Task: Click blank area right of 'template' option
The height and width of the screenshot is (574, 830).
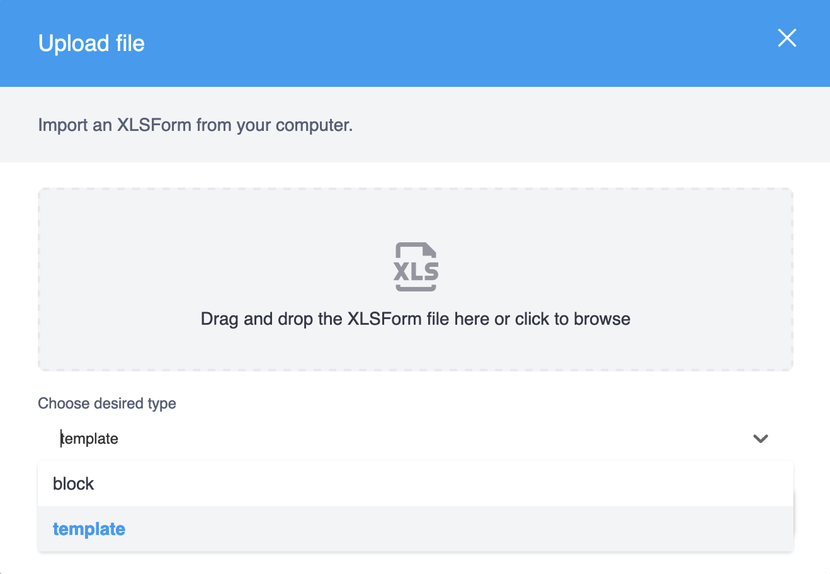Action: (x=441, y=529)
